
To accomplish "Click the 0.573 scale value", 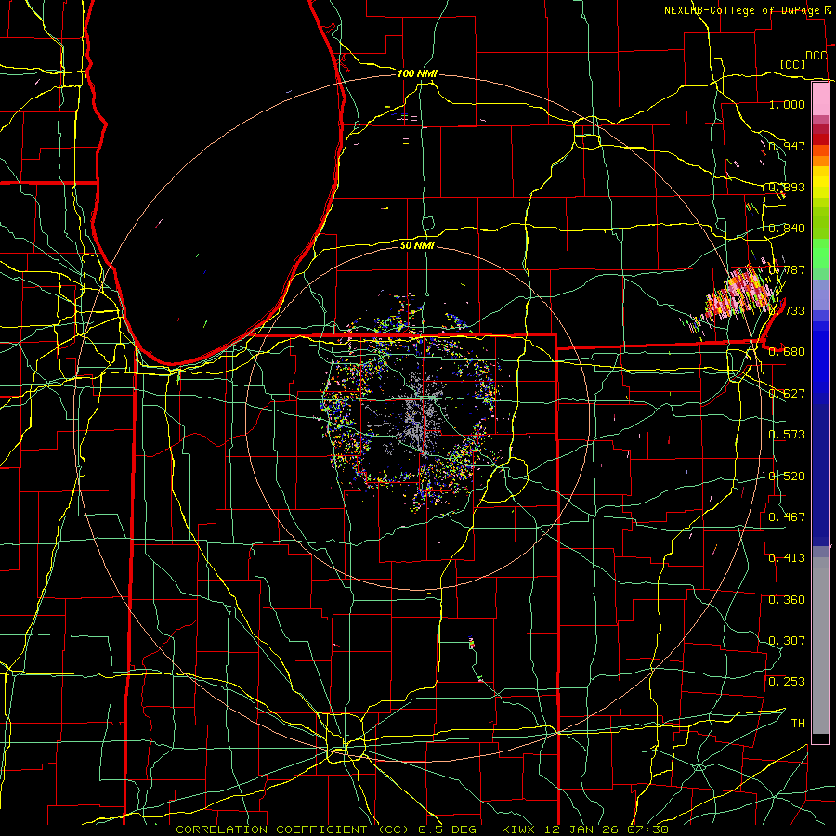I will (x=787, y=435).
